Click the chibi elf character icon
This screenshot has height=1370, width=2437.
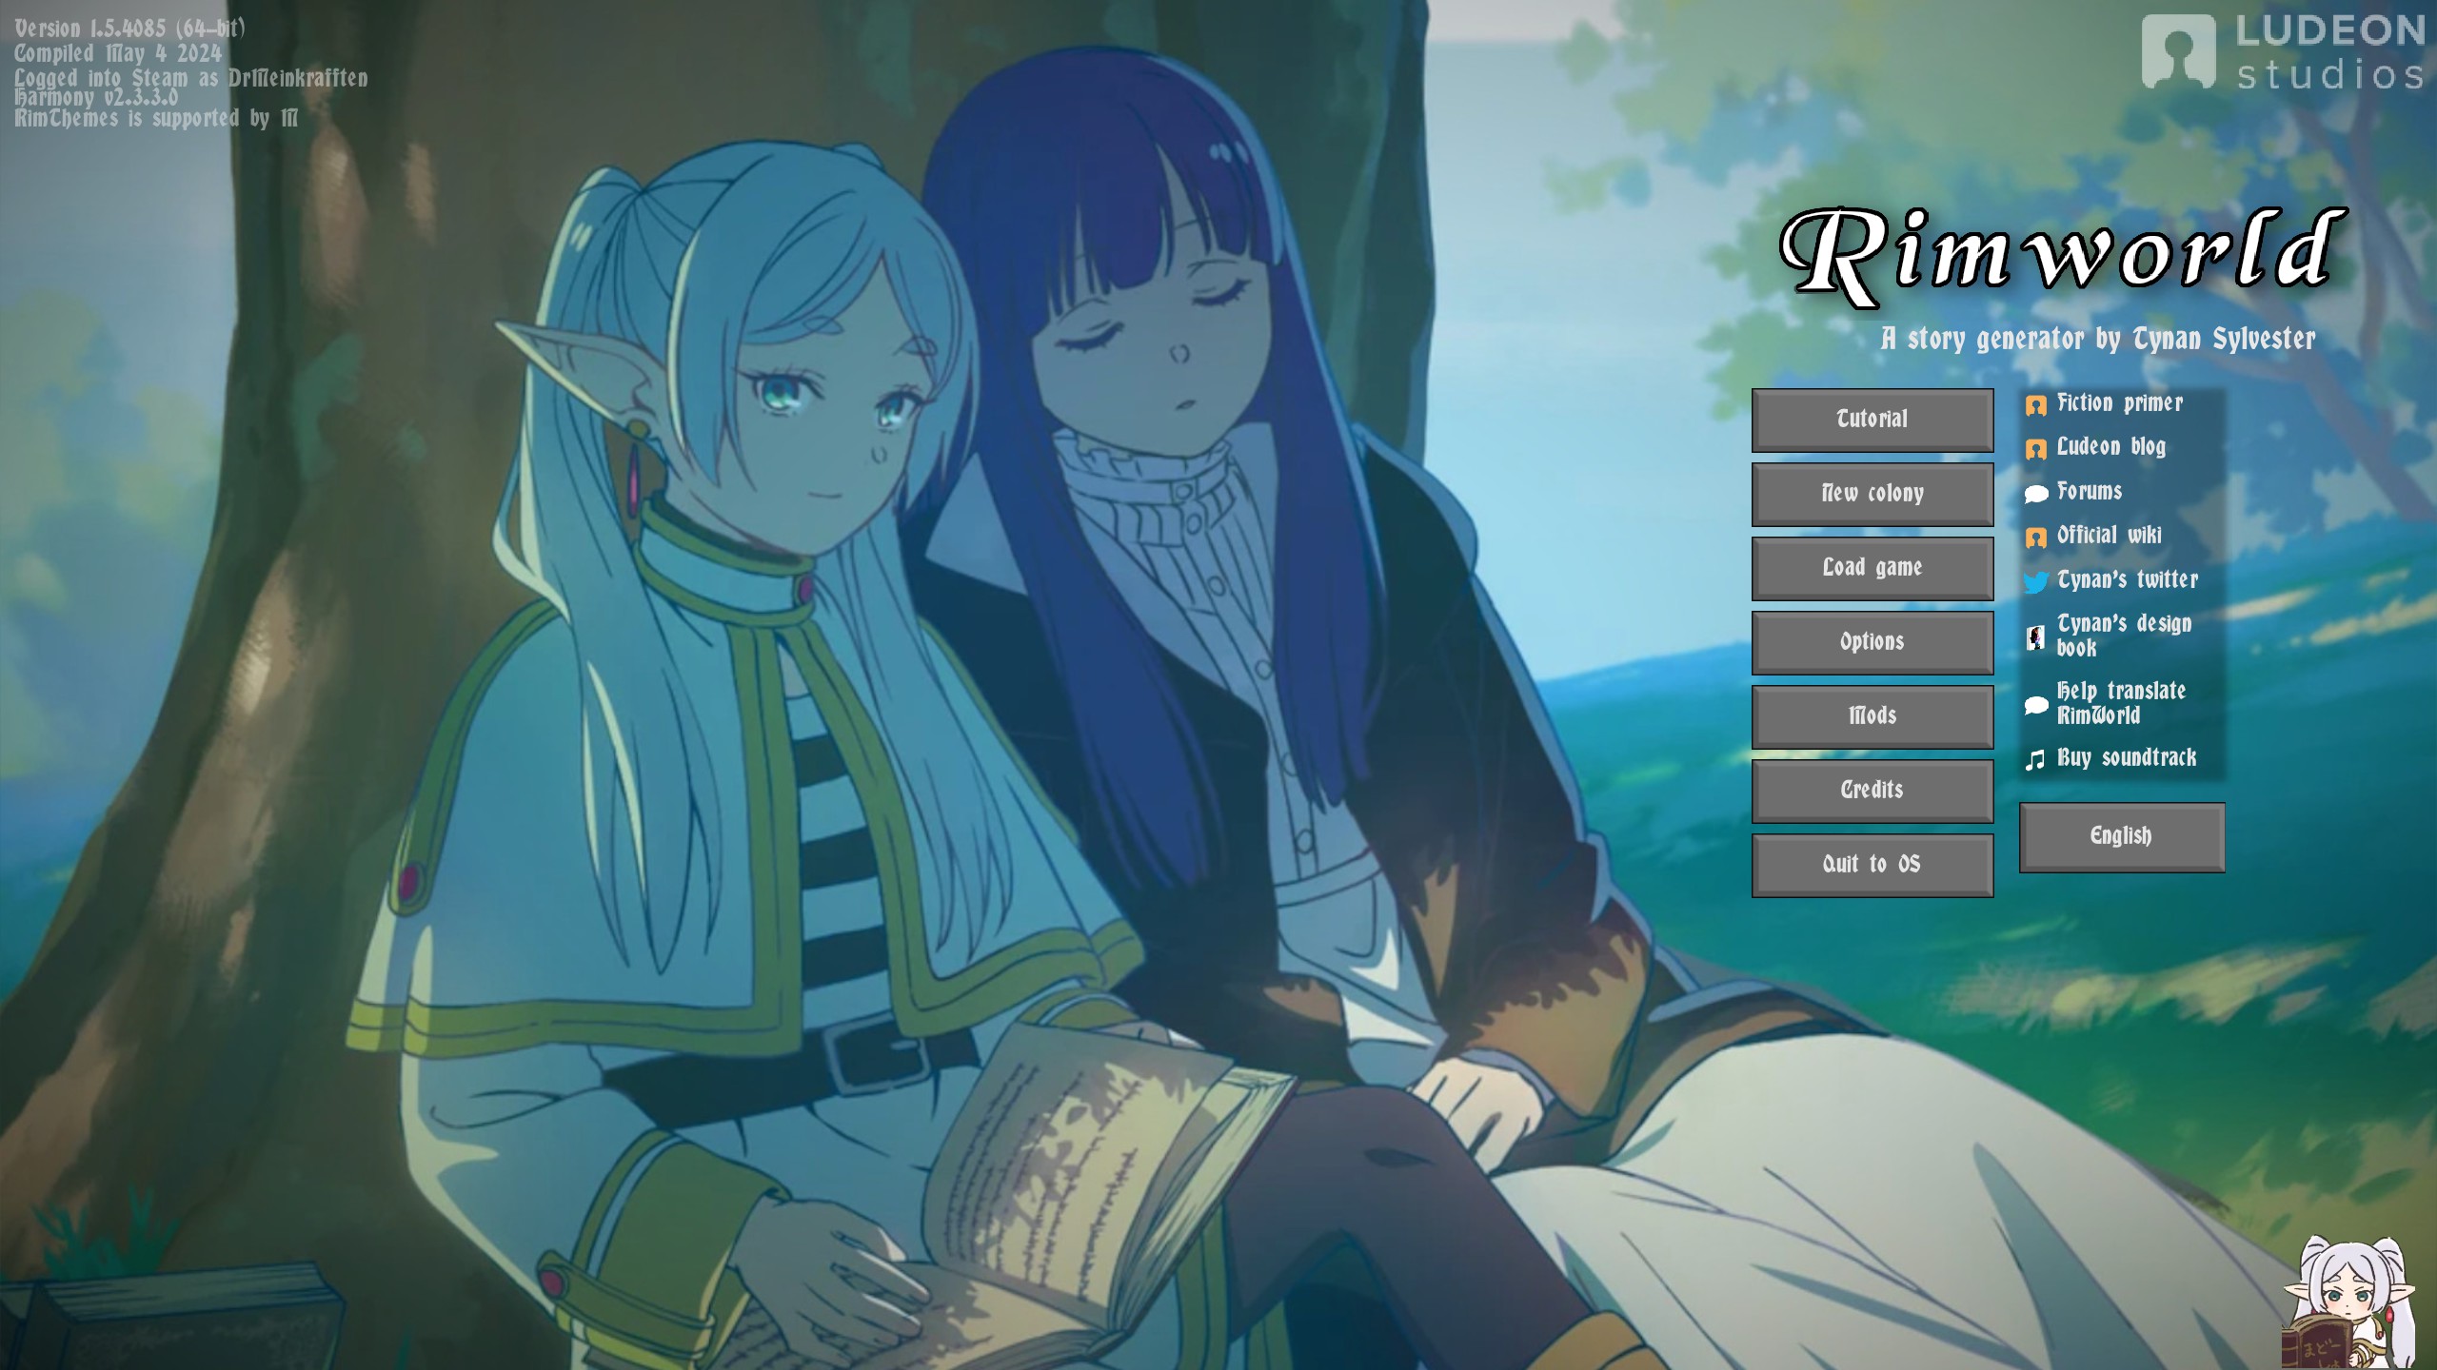2348,1301
